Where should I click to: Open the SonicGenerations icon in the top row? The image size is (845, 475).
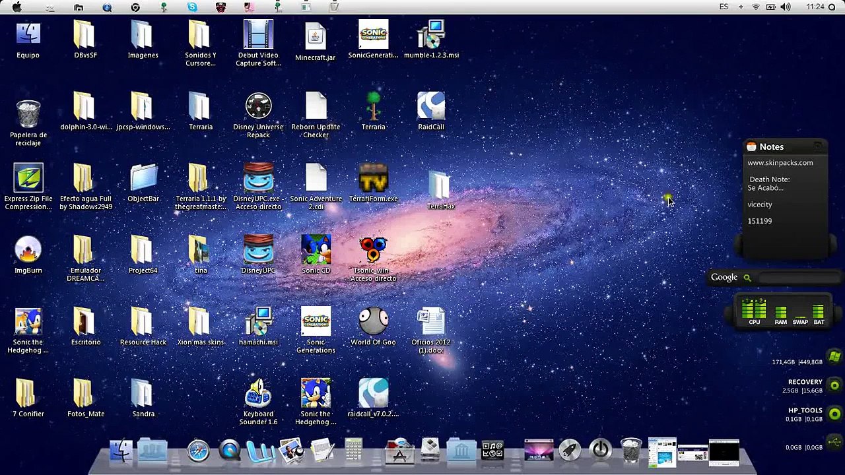(373, 34)
